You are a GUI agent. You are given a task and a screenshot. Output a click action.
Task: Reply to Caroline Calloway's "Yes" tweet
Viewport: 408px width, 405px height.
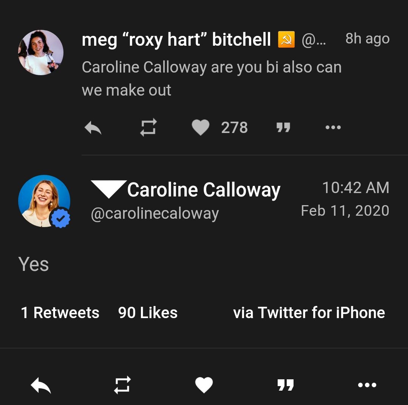(41, 385)
